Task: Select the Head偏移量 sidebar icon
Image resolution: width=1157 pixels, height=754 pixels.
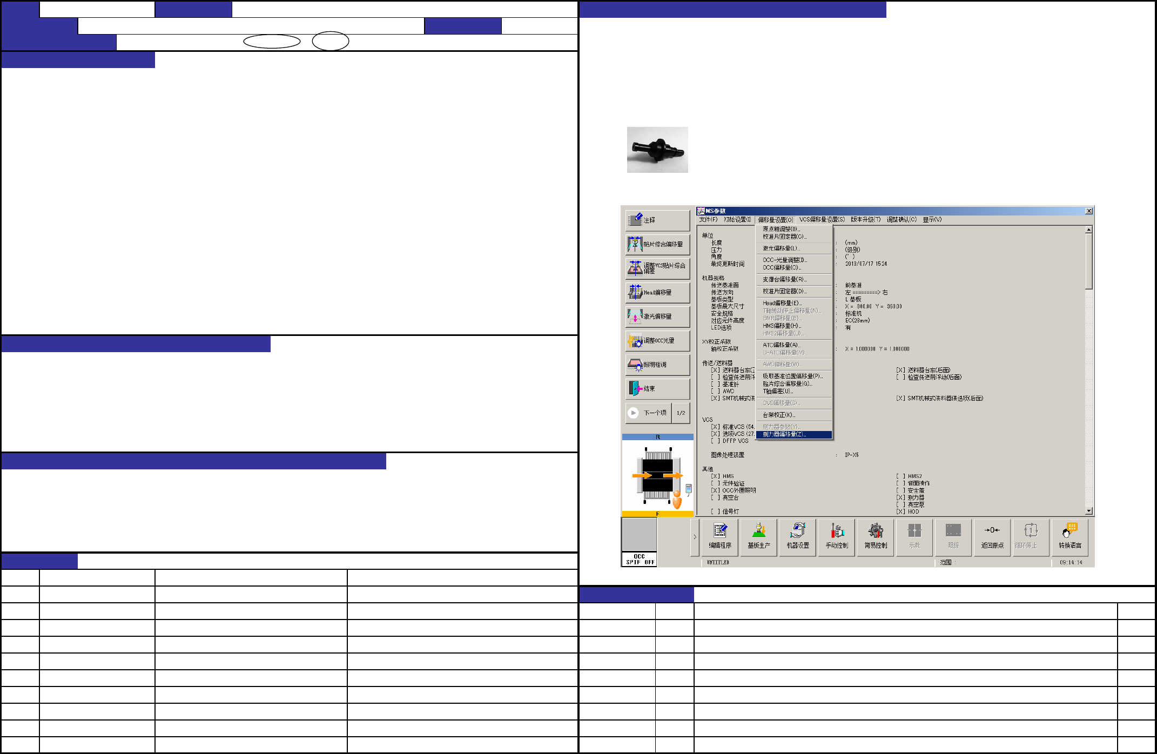Action: point(657,293)
